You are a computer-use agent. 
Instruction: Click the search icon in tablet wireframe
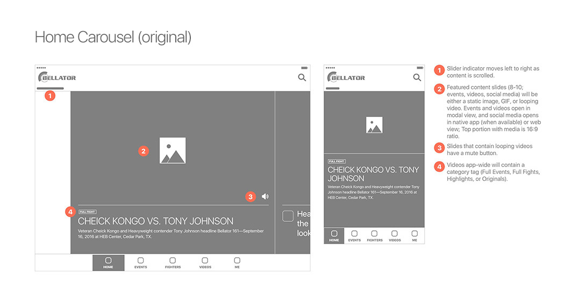point(302,77)
